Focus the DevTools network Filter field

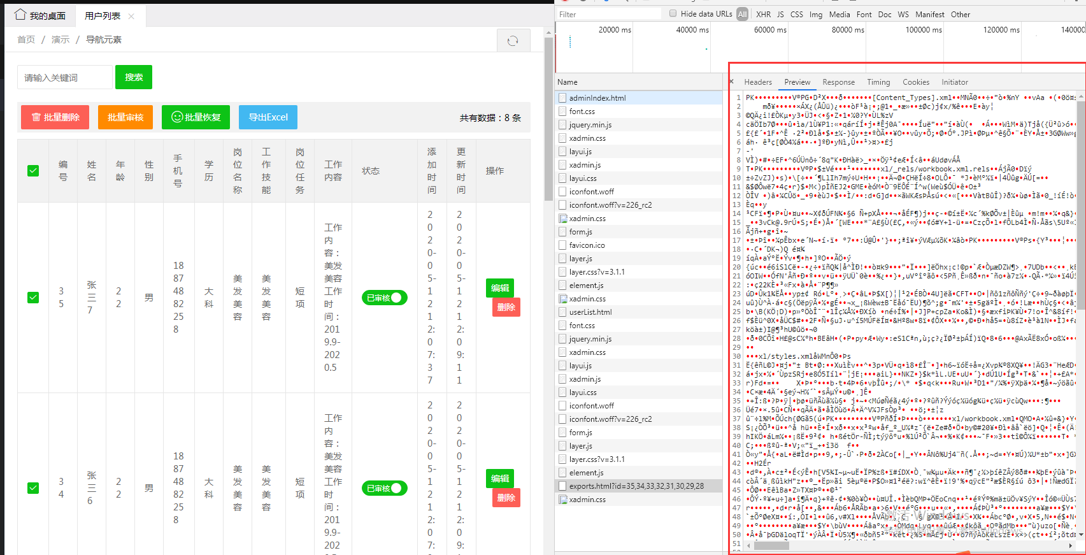click(608, 14)
